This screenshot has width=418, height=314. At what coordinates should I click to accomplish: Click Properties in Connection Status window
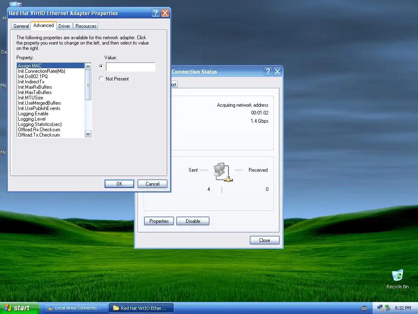pos(159,221)
